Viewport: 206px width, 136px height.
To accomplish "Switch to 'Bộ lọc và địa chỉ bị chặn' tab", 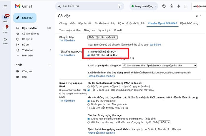I will [132, 23].
